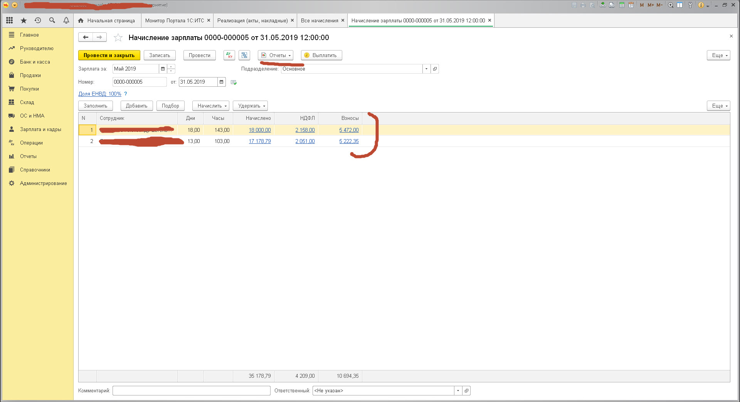740x402 pixels.
Task: Open Доля ЕНВД: 100% link
Action: [x=100, y=94]
